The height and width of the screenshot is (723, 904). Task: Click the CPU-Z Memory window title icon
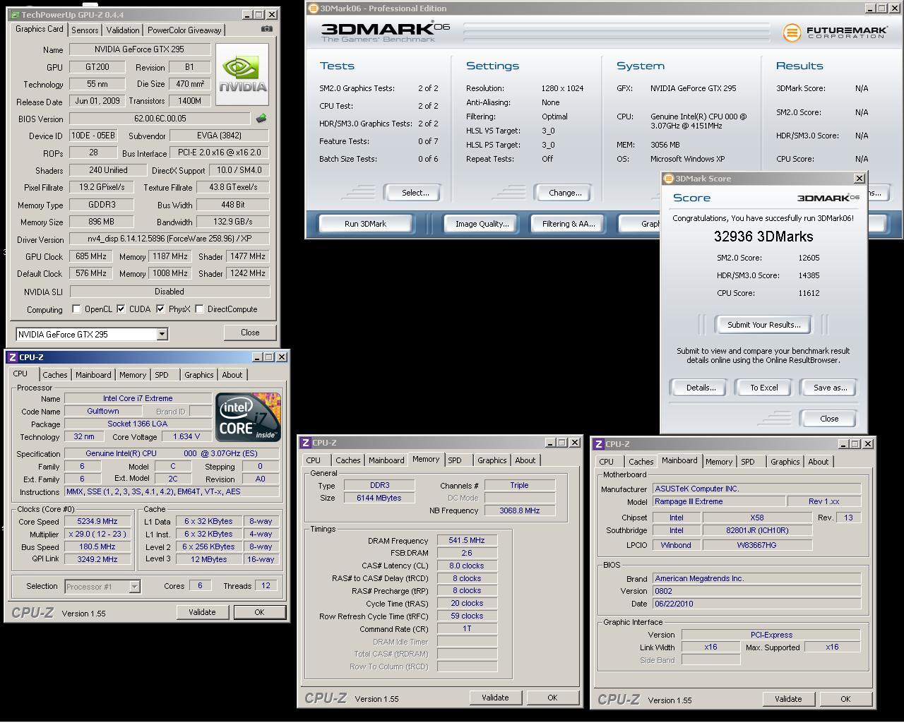click(x=305, y=443)
